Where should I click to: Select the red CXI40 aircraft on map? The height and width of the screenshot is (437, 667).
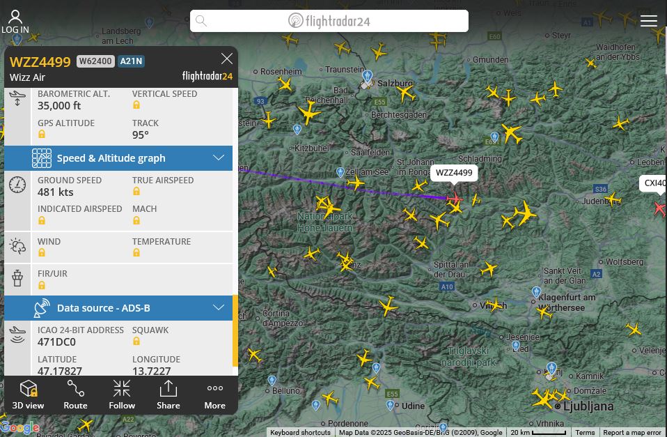[x=659, y=208]
